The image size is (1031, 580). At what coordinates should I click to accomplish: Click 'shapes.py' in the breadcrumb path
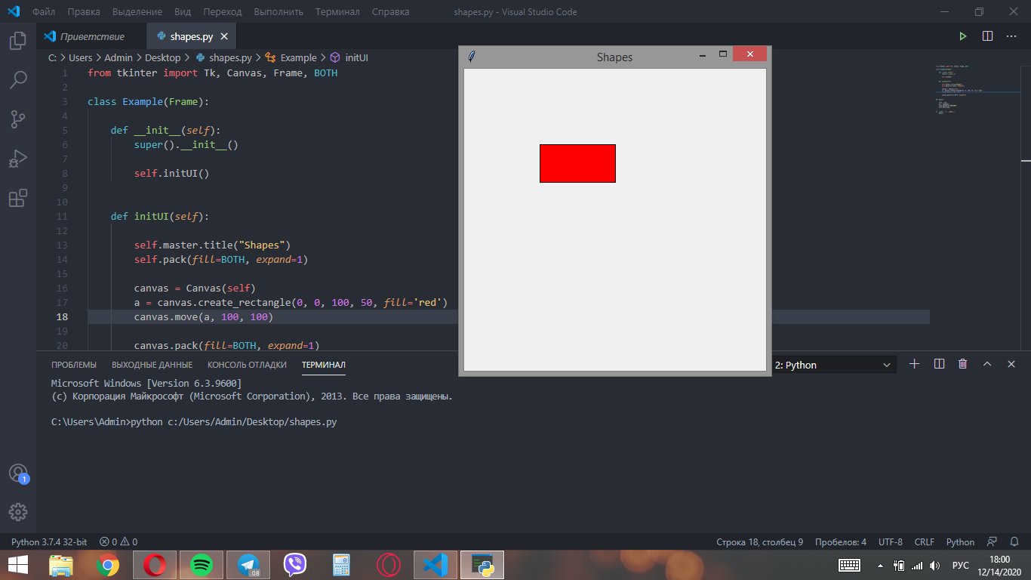pyautogui.click(x=230, y=57)
